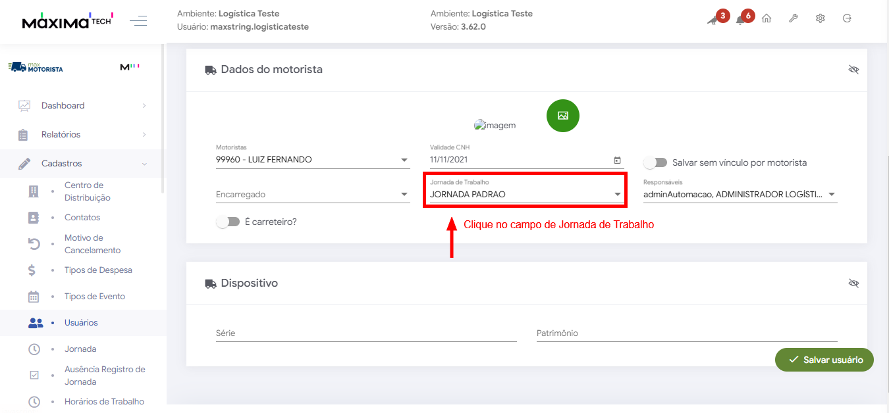Screen dimensions: 889x413
Task: Hide the Dispositivo section
Action: click(x=854, y=283)
